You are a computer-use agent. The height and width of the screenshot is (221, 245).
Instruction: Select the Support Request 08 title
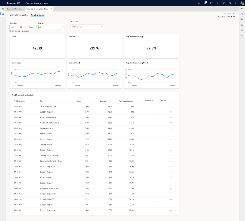48,194
